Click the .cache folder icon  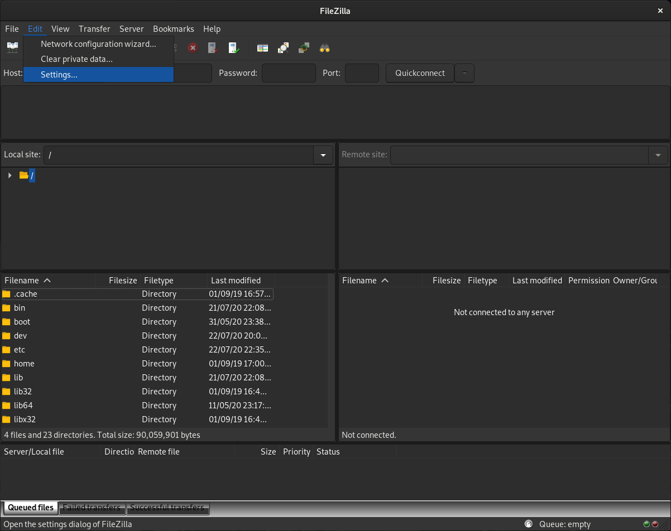pos(7,294)
